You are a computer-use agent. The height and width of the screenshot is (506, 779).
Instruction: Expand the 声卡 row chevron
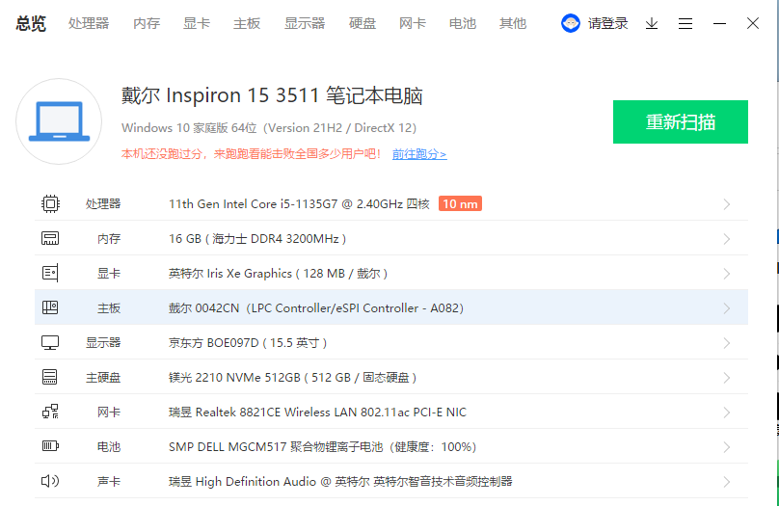tap(727, 482)
